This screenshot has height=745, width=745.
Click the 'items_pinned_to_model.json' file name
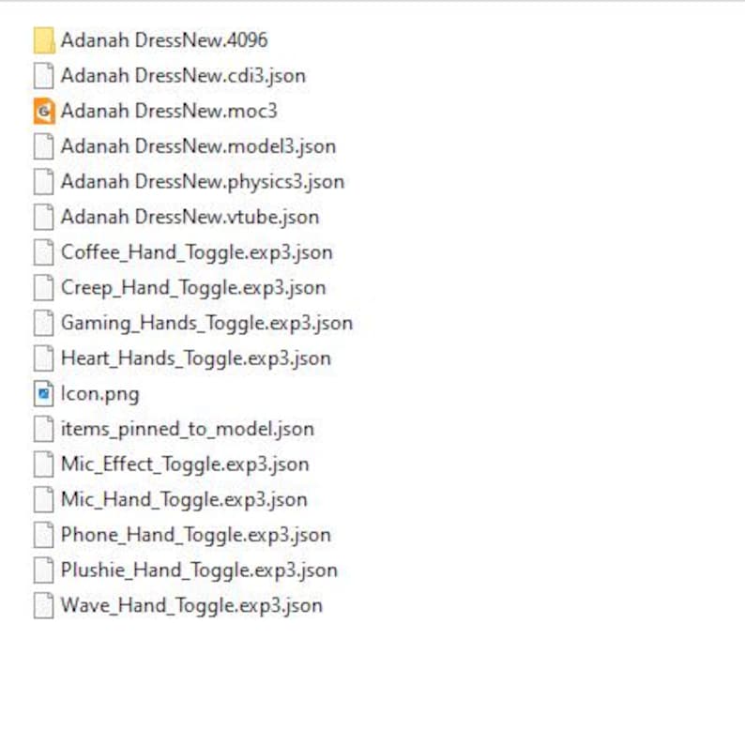coord(189,430)
